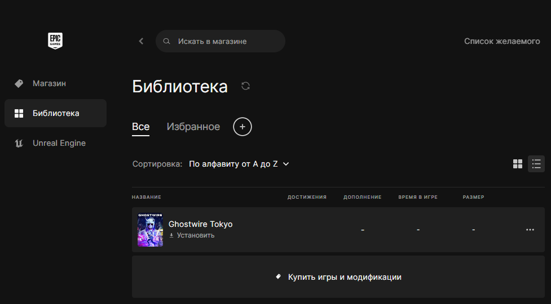The image size is (551, 304).
Task: Click Купить игры и модификации button
Action: pos(338,277)
